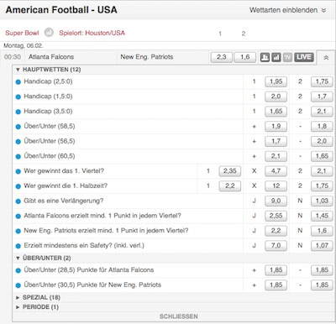
Task: Pick under 28,5 Falcons points odds
Action: click(x=322, y=270)
